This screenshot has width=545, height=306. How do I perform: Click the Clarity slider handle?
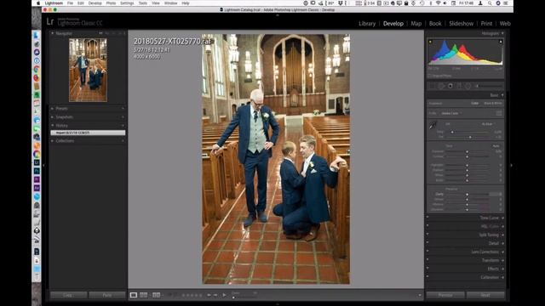coord(468,195)
